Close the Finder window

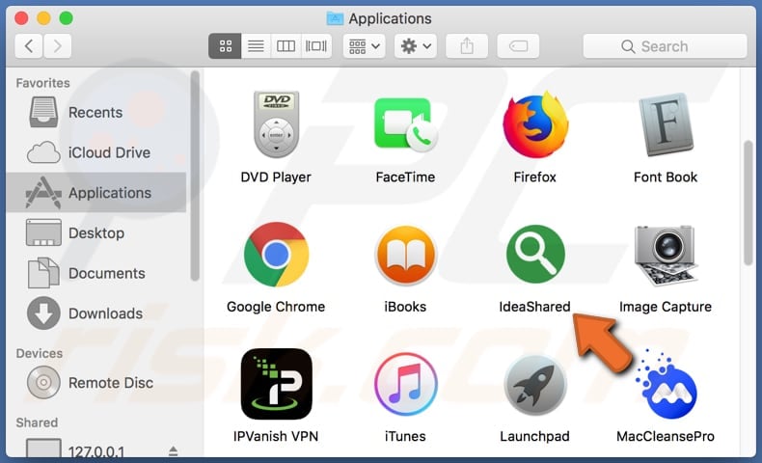click(21, 18)
